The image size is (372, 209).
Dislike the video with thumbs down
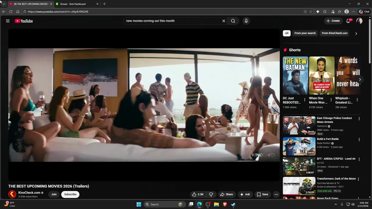(x=211, y=194)
